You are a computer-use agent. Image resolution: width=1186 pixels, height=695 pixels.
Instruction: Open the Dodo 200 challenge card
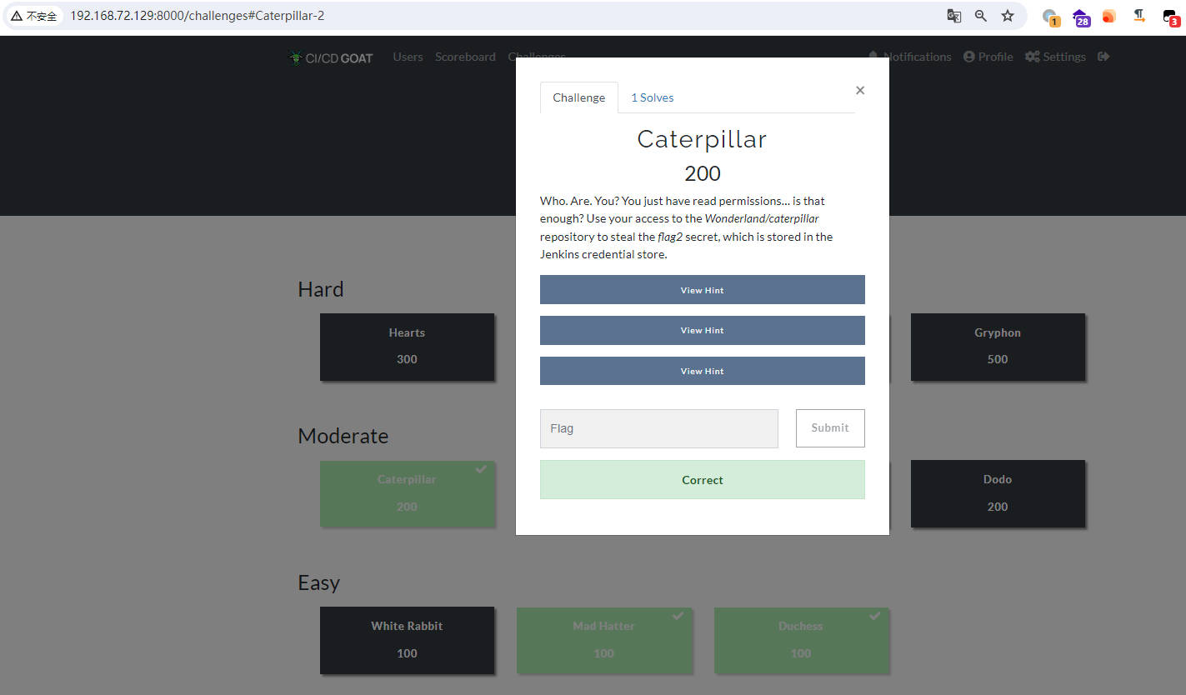998,493
